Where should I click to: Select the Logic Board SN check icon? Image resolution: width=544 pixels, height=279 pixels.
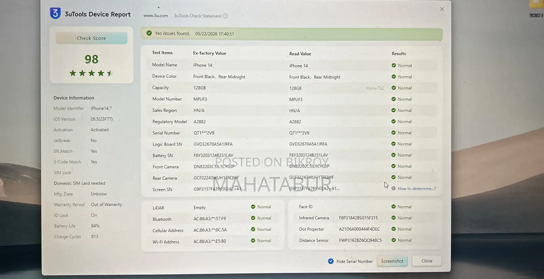coord(394,144)
